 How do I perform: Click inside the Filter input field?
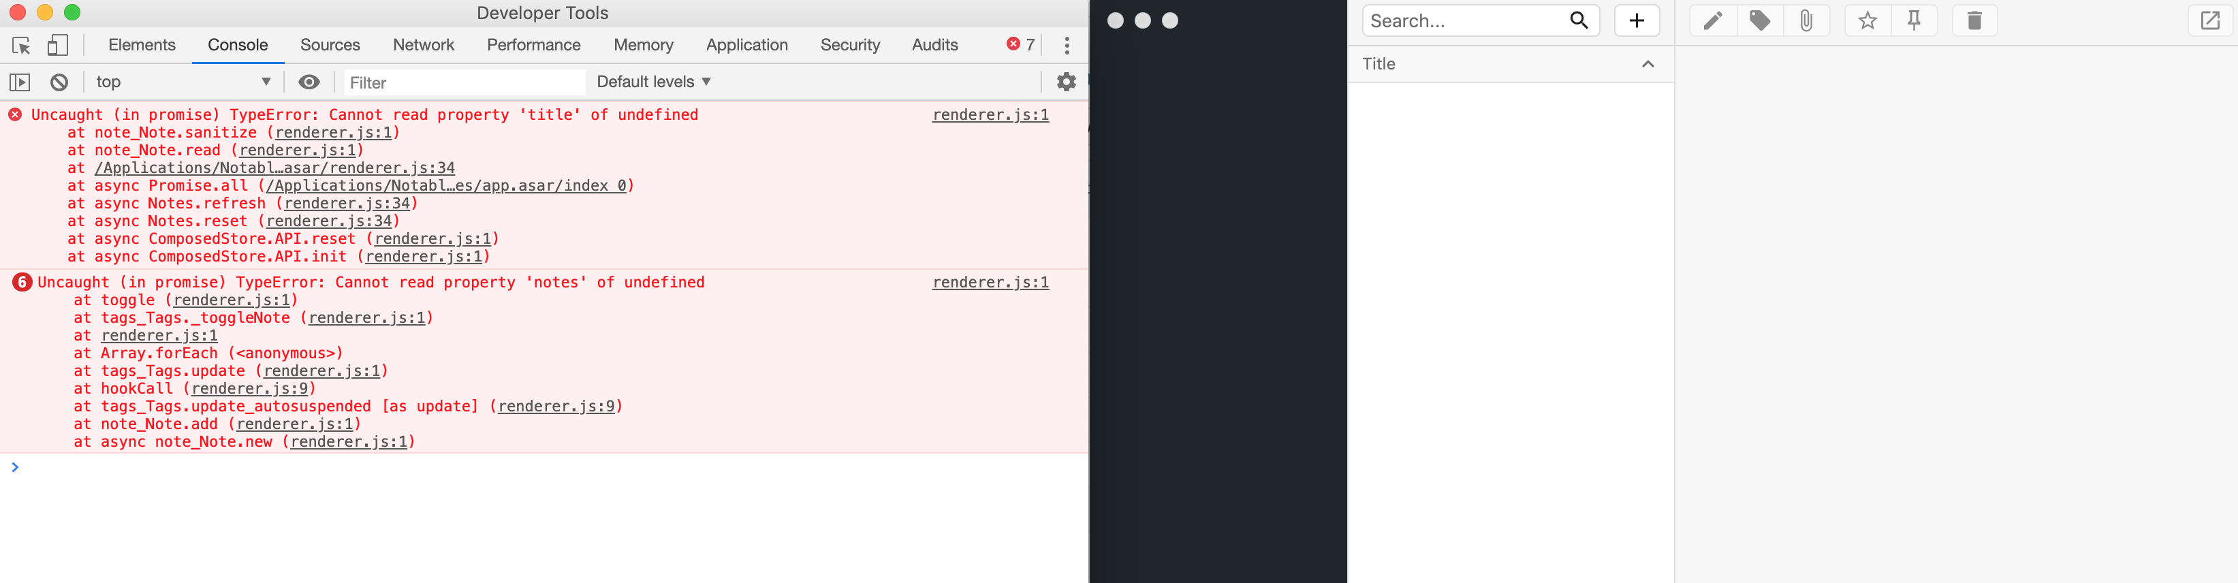tap(452, 82)
